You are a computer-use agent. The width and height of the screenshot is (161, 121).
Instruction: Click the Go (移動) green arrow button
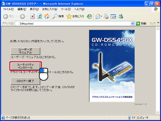point(141,24)
